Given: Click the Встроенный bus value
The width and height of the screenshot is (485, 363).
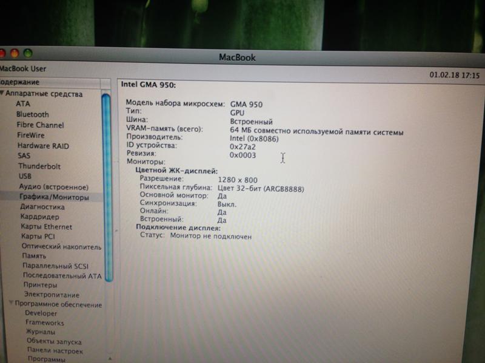Looking at the screenshot, I should pyautogui.click(x=251, y=122).
